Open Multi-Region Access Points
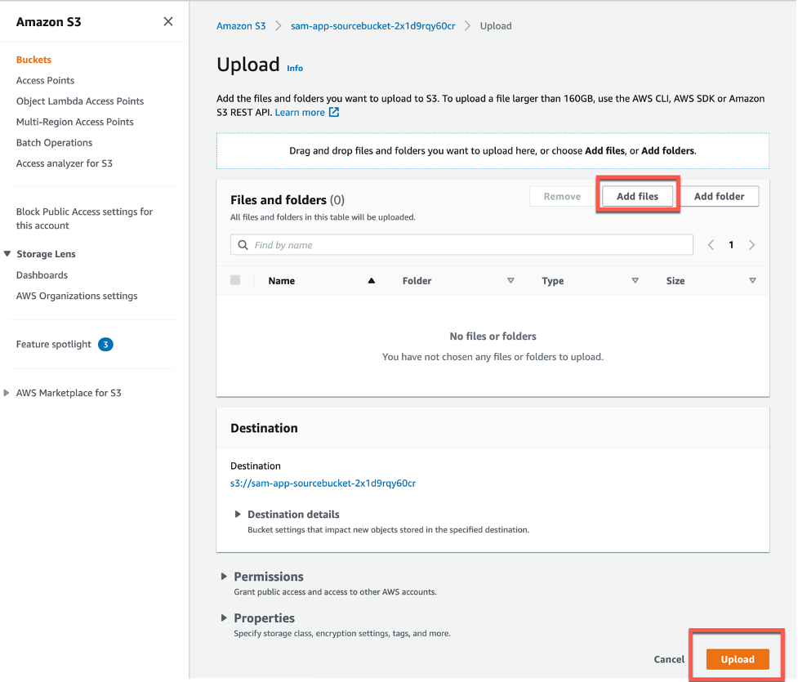The height and width of the screenshot is (682, 798). click(x=75, y=123)
